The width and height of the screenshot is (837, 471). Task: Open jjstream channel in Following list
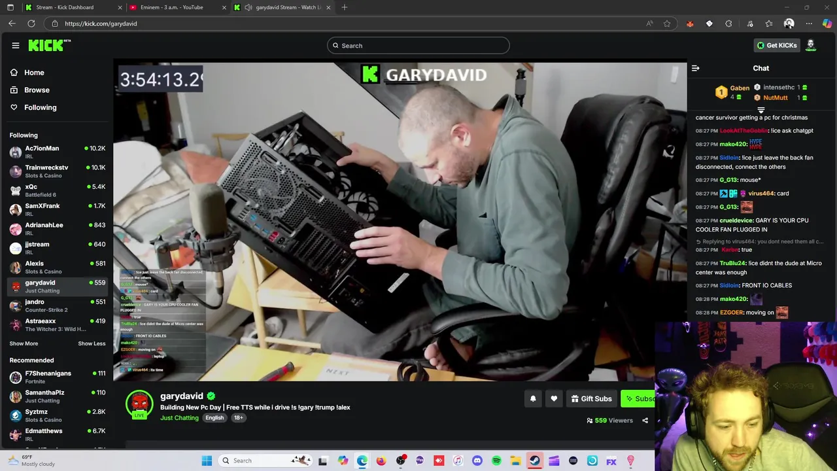57,248
